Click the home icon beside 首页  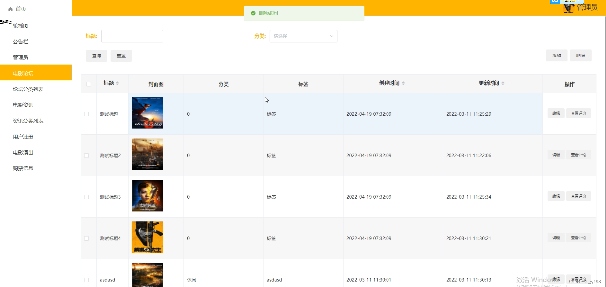pos(10,9)
